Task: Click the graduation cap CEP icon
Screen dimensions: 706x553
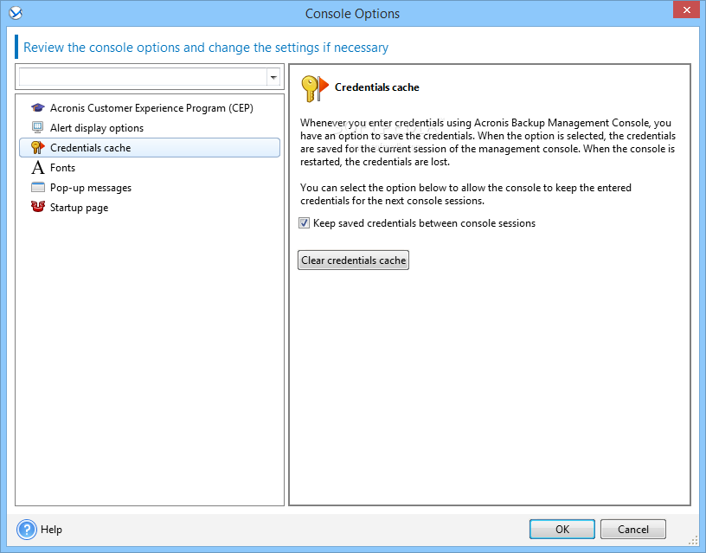Action: pos(38,108)
